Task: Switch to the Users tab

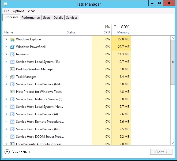Action: coord(47,18)
